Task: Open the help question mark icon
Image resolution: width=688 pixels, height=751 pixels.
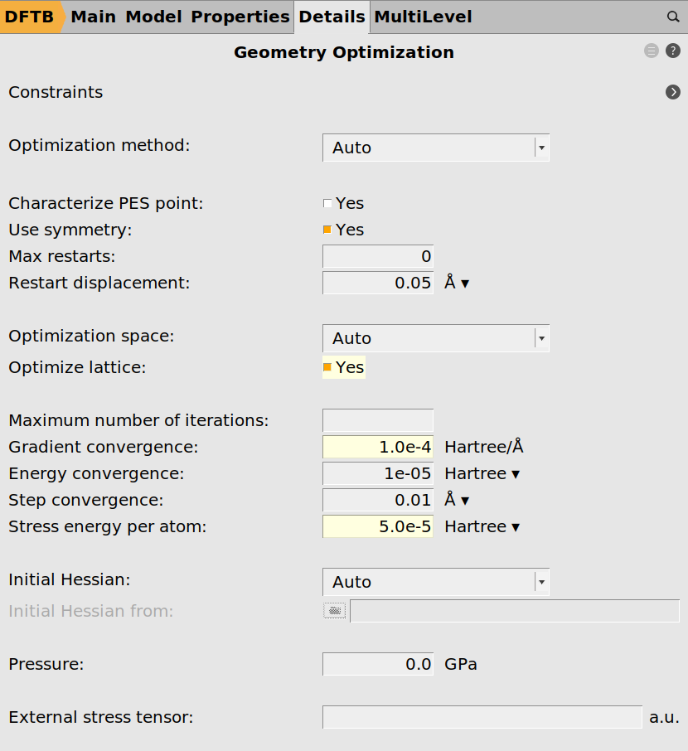Action: point(673,51)
